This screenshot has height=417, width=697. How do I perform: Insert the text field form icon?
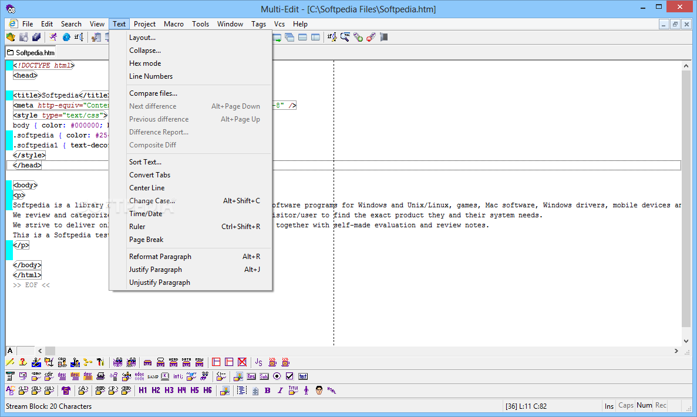[303, 376]
